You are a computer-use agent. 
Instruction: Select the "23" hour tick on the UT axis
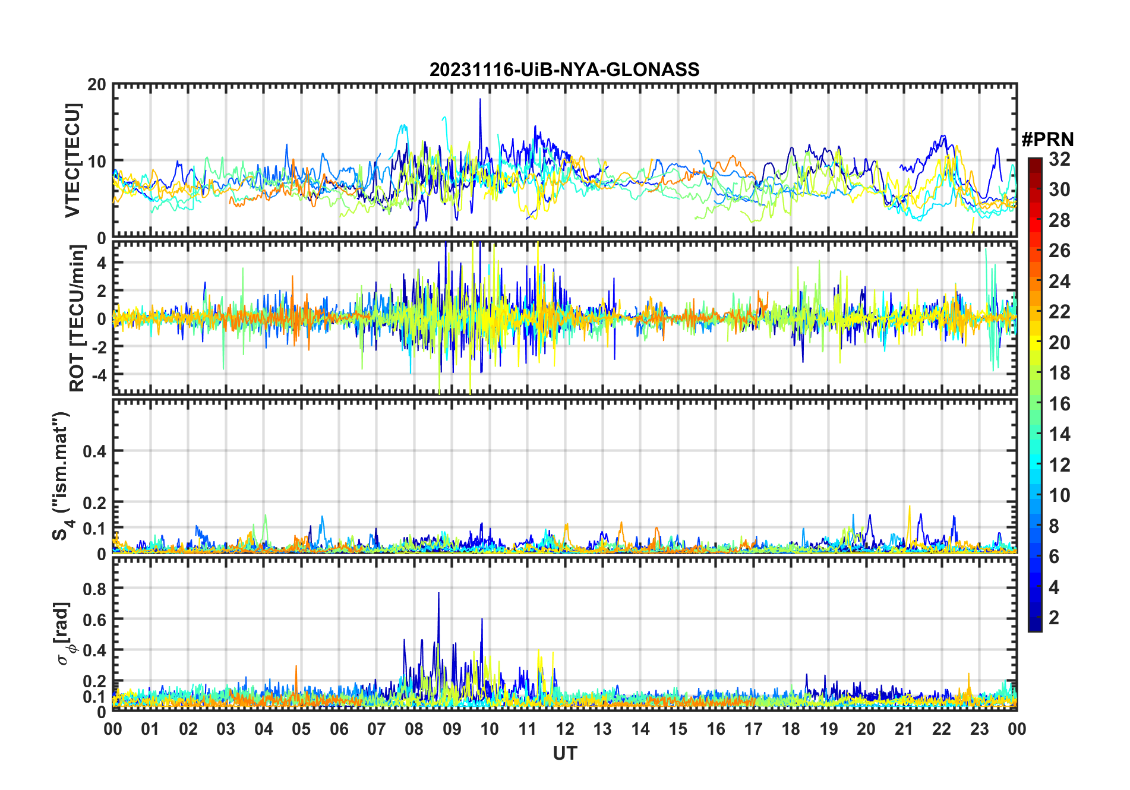[x=979, y=729]
